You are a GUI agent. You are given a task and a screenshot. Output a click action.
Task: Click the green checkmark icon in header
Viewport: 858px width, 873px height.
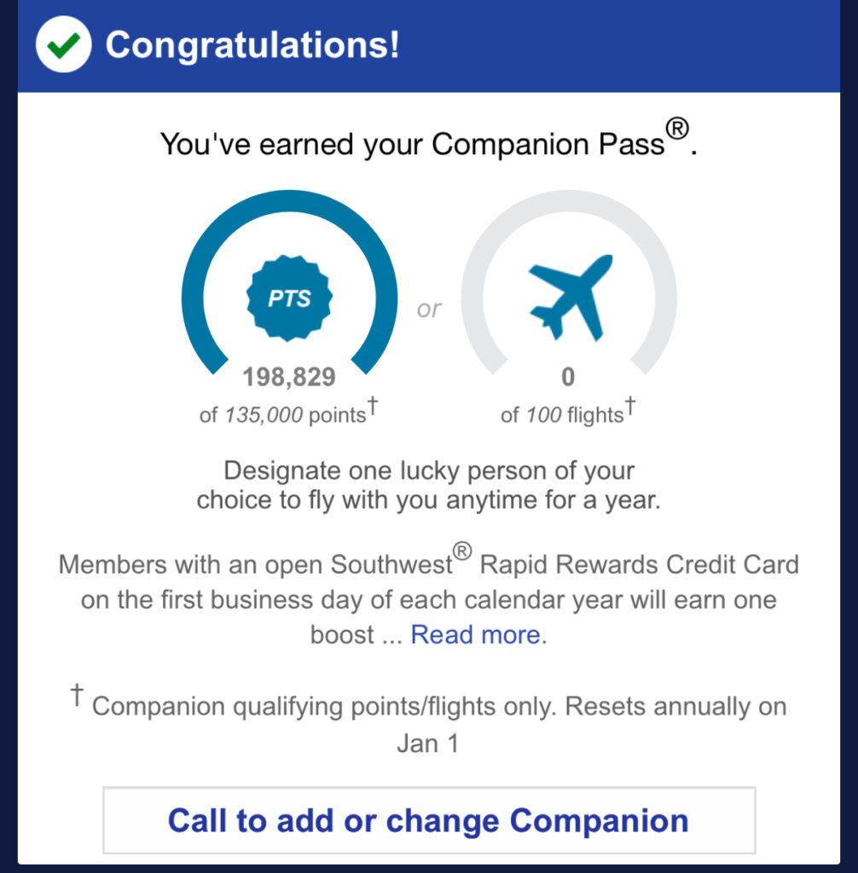tap(63, 45)
